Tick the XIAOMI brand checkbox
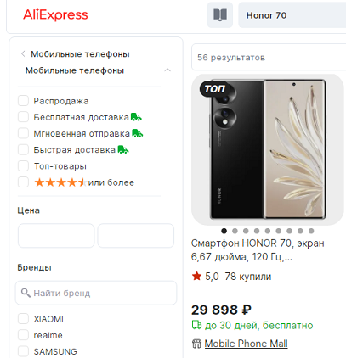 [23, 319]
